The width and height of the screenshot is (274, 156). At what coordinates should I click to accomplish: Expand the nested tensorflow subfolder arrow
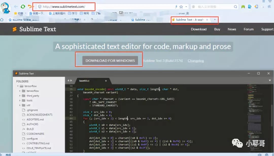click(20, 91)
